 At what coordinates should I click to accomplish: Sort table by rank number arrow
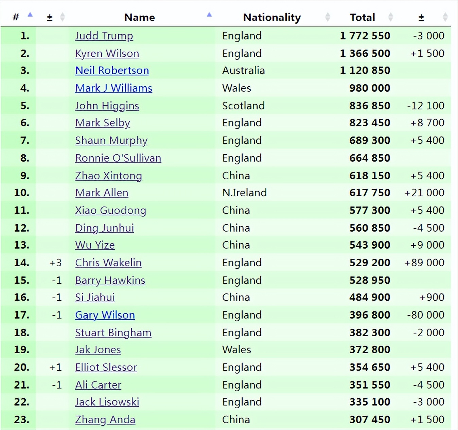click(30, 15)
